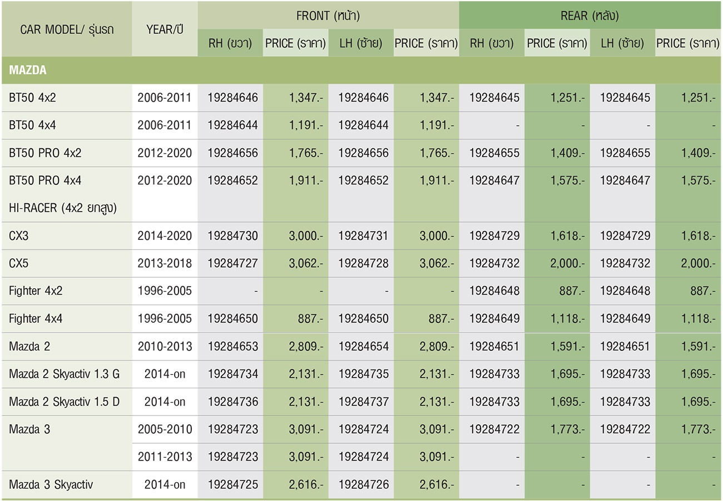The image size is (723, 501).
Task: Select the REAR header cell
Action: pos(590,16)
